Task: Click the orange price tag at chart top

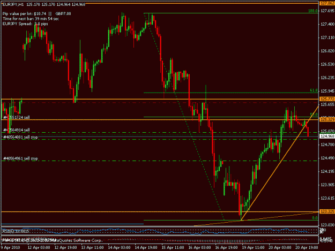Action: point(327,3)
